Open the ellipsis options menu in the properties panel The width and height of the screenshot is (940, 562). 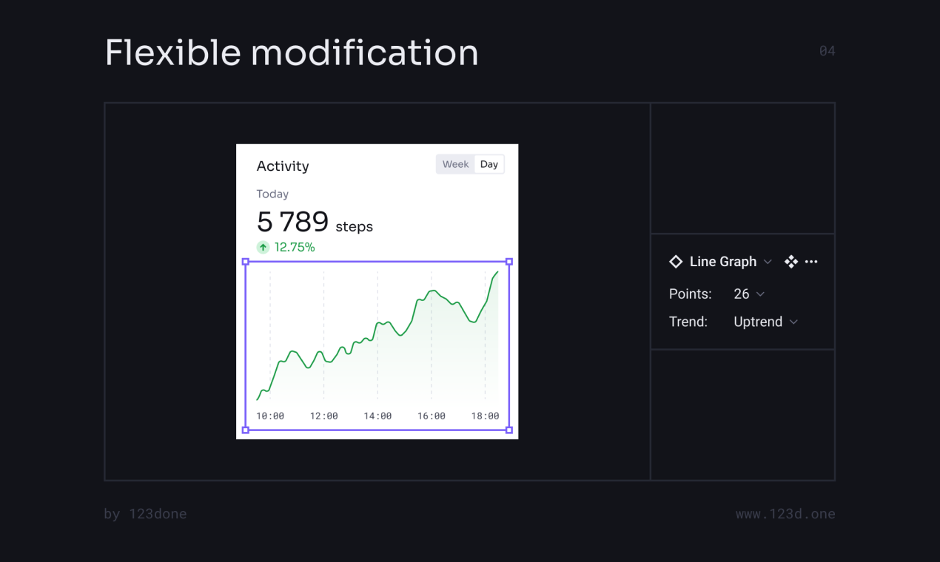pos(811,261)
